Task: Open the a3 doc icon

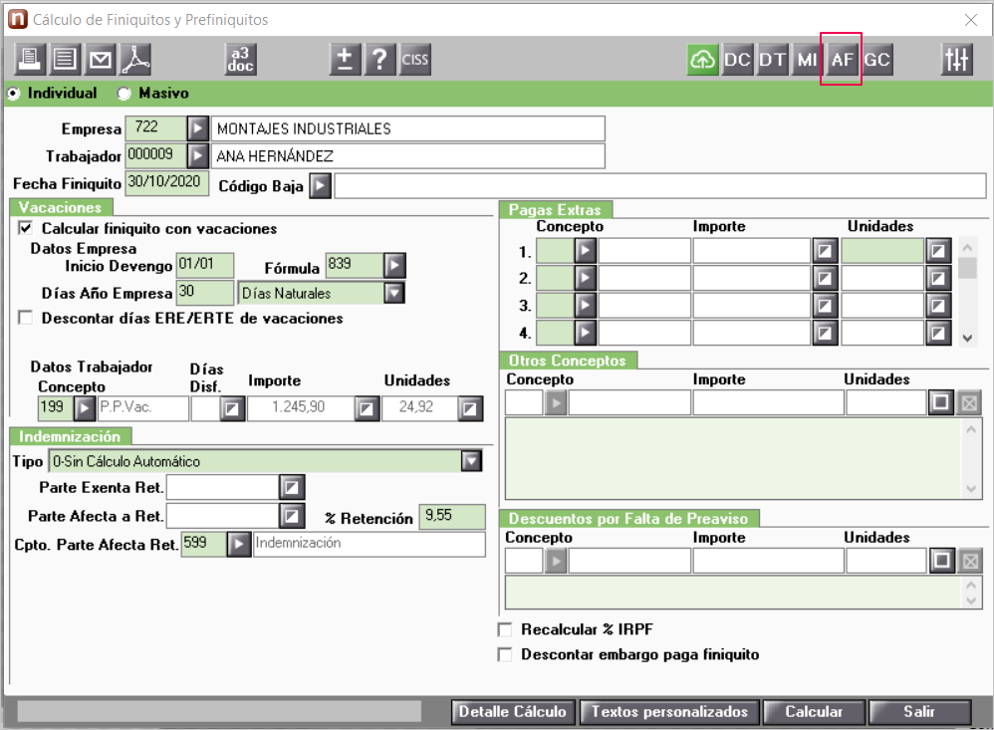Action: coord(241,60)
